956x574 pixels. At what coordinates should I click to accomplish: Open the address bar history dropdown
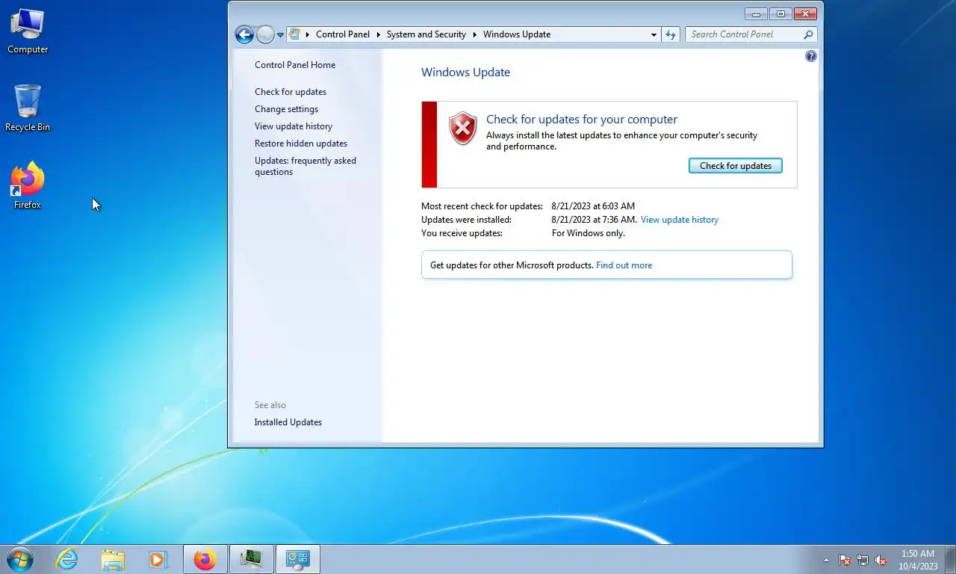tap(654, 34)
